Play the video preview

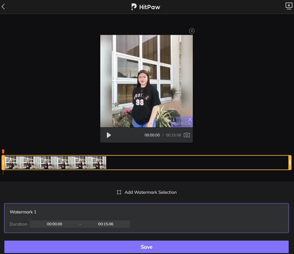pyautogui.click(x=109, y=135)
